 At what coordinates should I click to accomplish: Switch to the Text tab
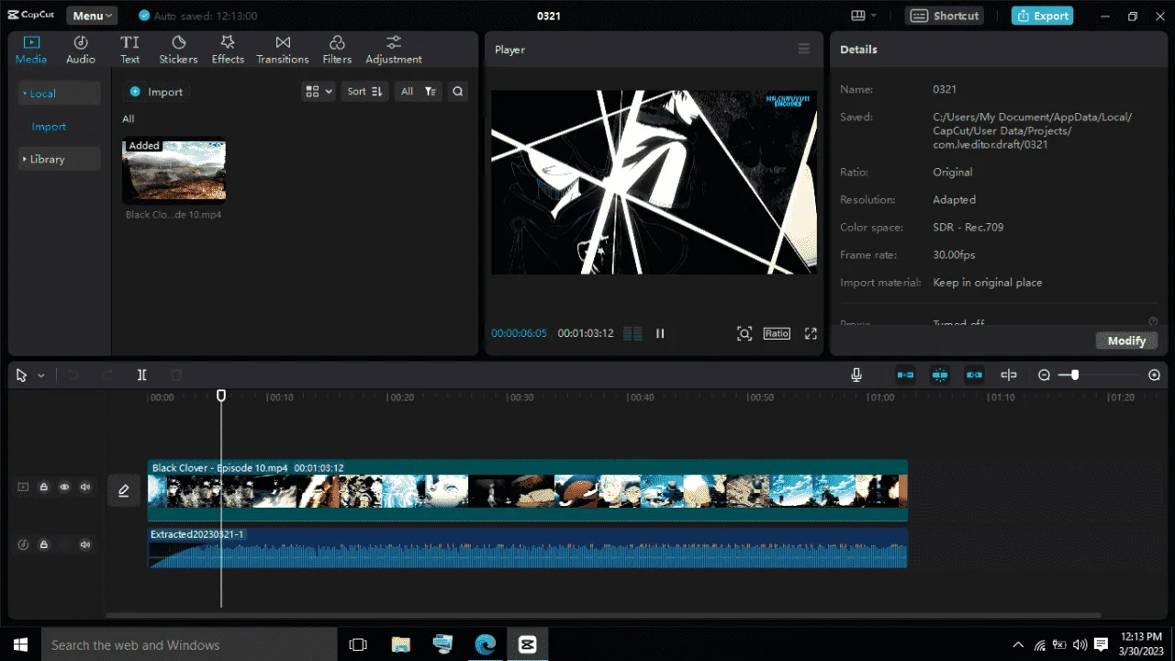pyautogui.click(x=130, y=50)
